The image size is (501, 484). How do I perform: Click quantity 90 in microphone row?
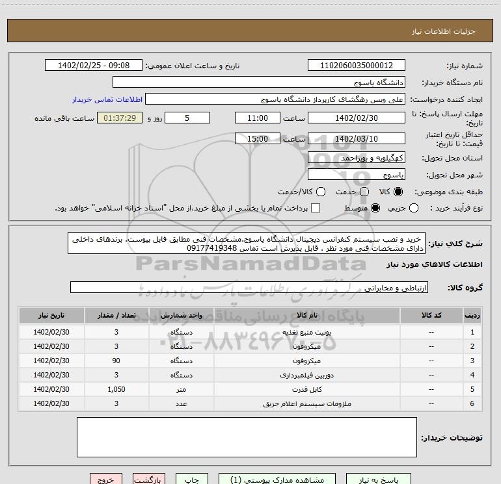[116, 361]
